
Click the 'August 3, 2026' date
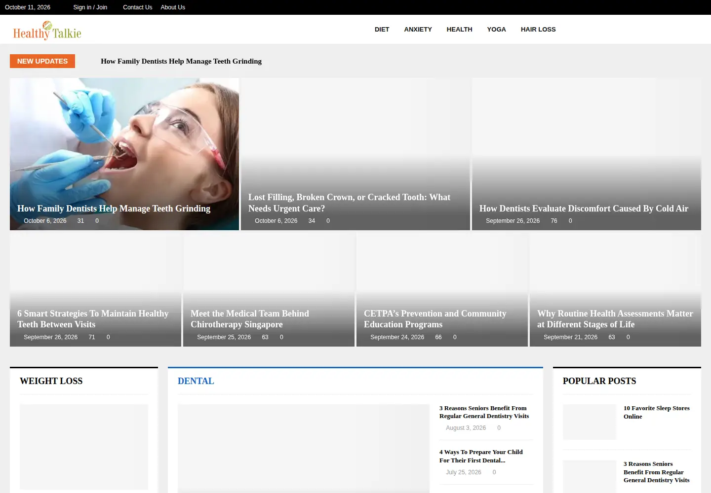click(x=466, y=428)
